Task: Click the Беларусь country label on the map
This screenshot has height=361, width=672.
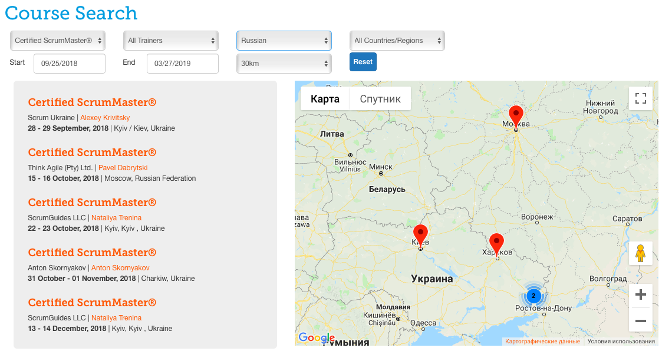Action: 387,189
